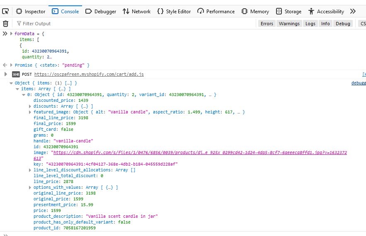
Task: Expand the options_with_values Array
Action: coord(30,188)
